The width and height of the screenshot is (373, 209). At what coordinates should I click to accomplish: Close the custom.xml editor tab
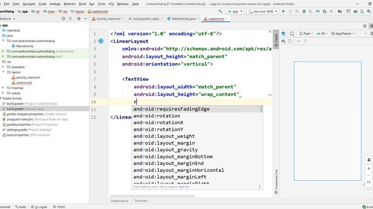(x=227, y=19)
